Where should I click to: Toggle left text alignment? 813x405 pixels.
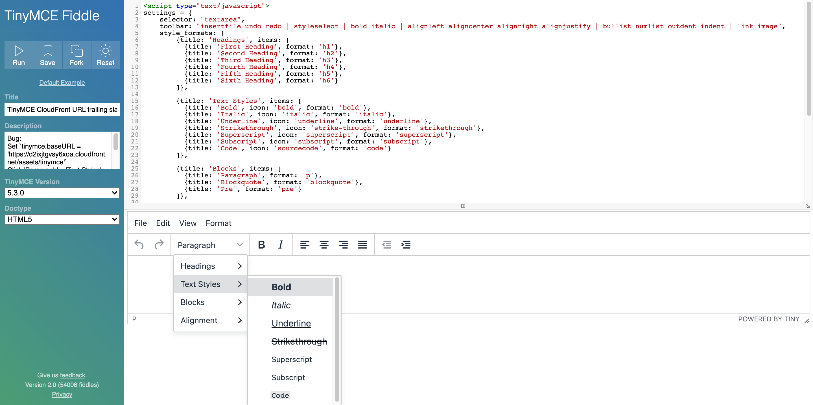(x=305, y=245)
